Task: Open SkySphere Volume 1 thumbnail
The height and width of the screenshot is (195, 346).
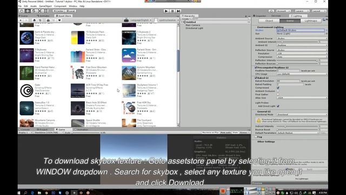Action: pos(129,90)
